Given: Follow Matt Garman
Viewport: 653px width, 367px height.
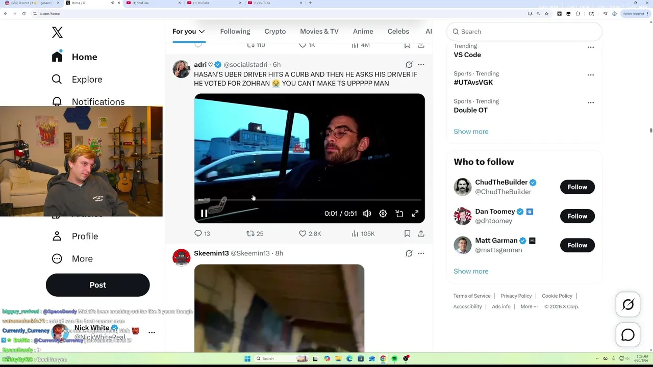Looking at the screenshot, I should pyautogui.click(x=577, y=245).
